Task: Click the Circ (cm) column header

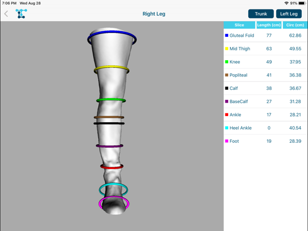Action: (x=295, y=25)
